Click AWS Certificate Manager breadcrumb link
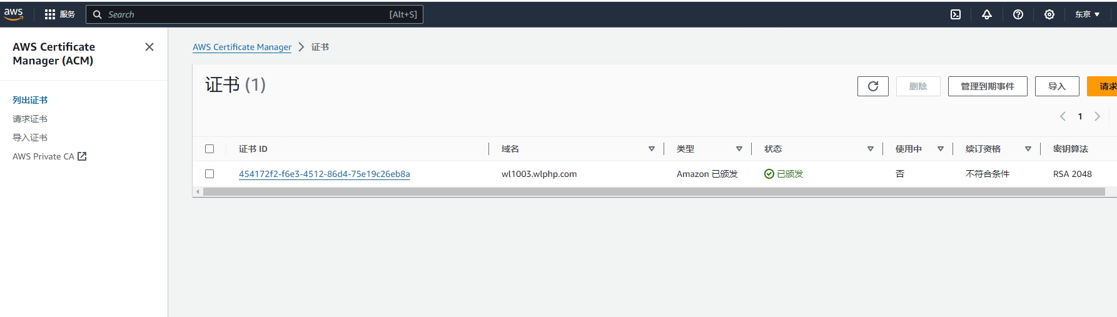 coord(242,47)
